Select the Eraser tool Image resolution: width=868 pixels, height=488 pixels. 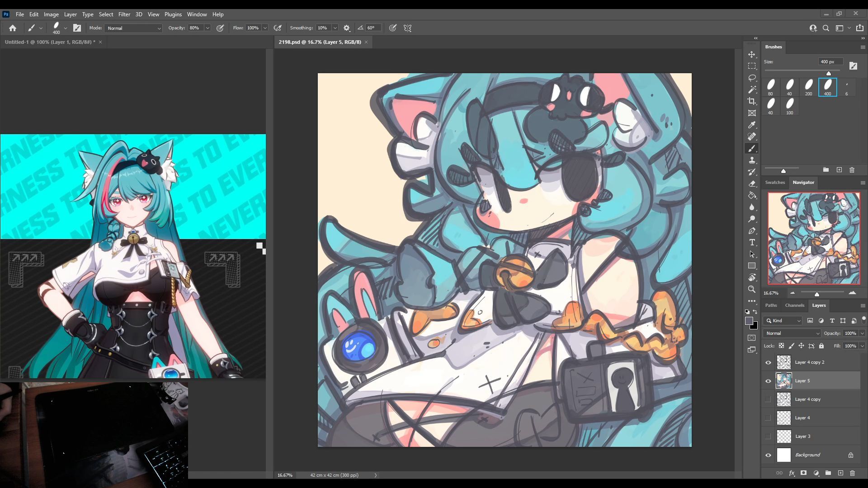click(x=752, y=184)
